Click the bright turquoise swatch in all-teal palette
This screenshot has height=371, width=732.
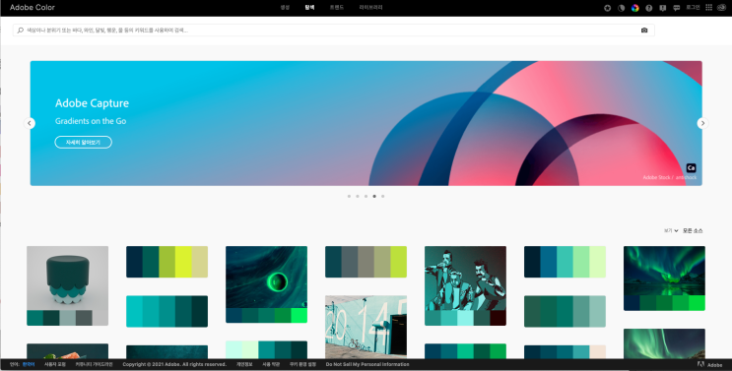click(x=134, y=311)
